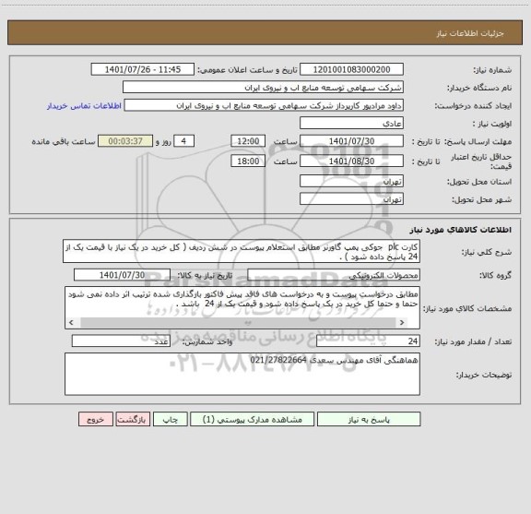531x514 pixels.
Task: Click general need description text box
Action: tap(242, 251)
